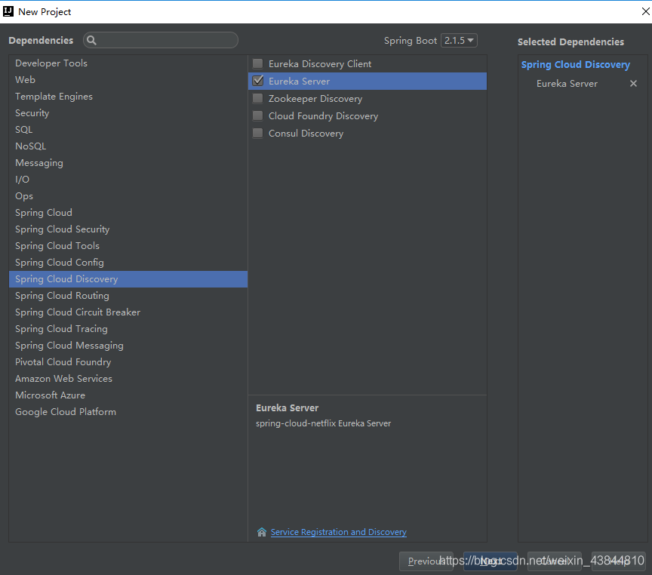This screenshot has width=652, height=575.
Task: Click the Consul Discovery label
Action: pyautogui.click(x=306, y=134)
